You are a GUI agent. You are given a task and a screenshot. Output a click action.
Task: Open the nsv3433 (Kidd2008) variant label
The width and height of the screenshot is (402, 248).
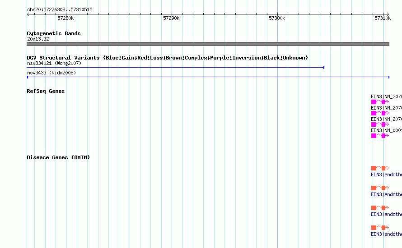(x=51, y=73)
